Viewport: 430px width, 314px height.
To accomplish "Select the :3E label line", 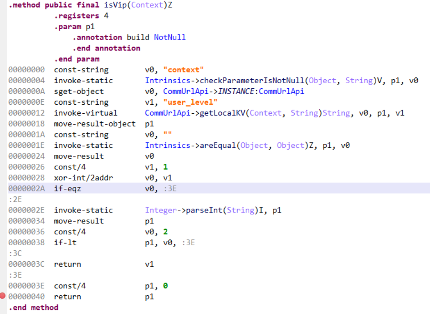I will (x=15, y=275).
